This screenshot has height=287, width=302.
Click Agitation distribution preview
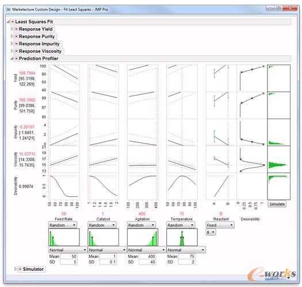click(143, 237)
